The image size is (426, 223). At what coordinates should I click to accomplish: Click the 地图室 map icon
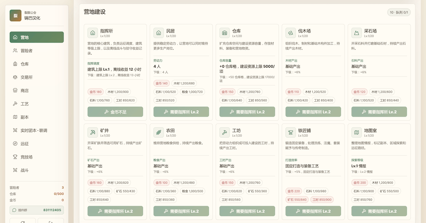pos(357,132)
